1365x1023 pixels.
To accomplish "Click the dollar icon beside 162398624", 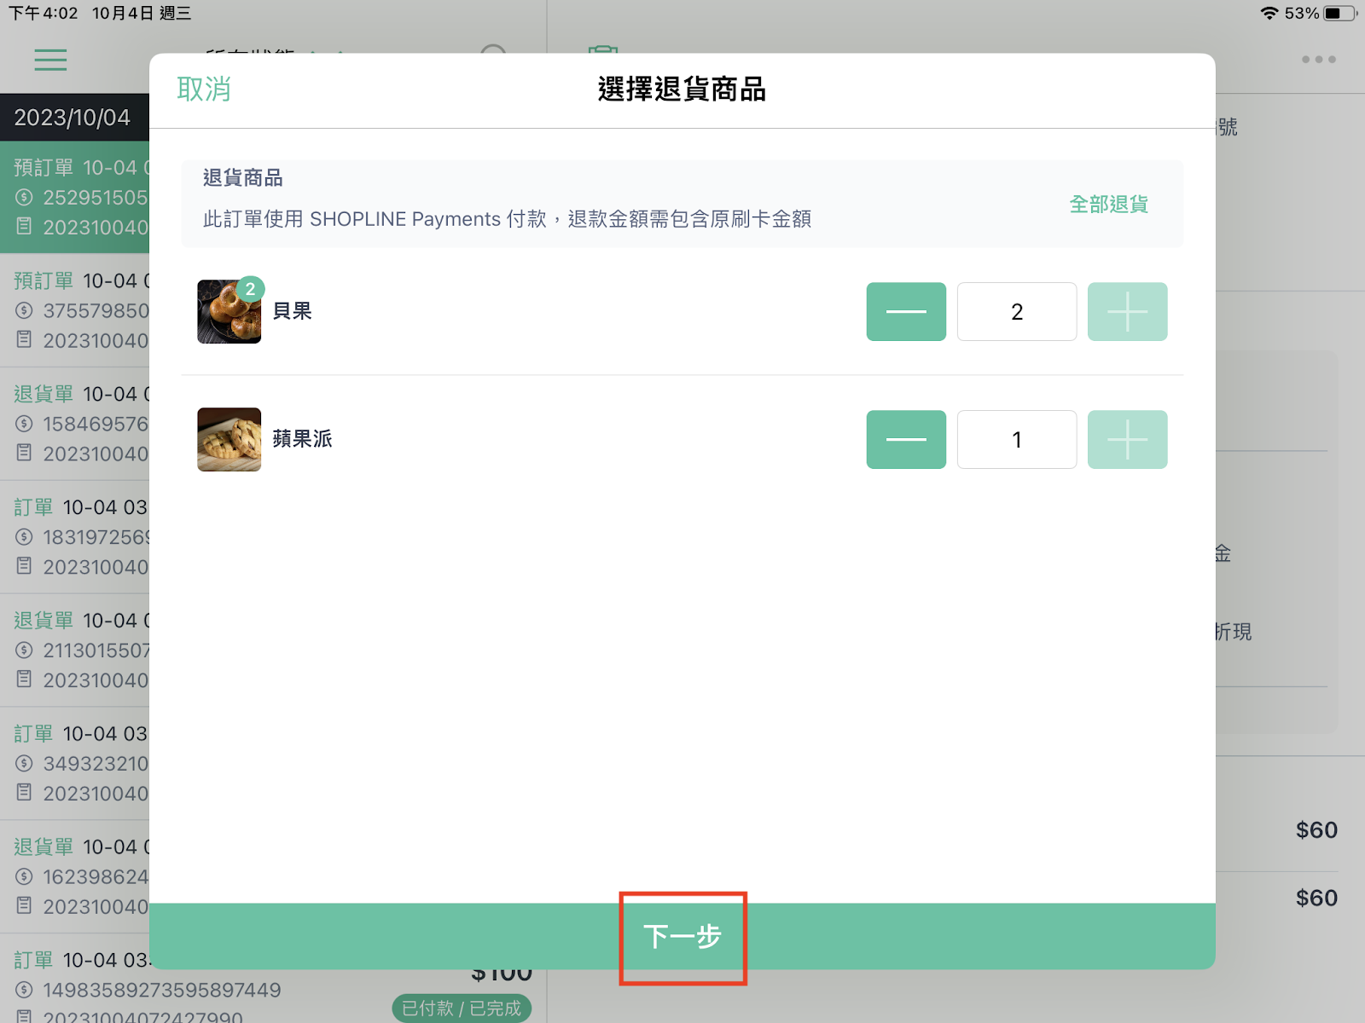I will (x=24, y=876).
